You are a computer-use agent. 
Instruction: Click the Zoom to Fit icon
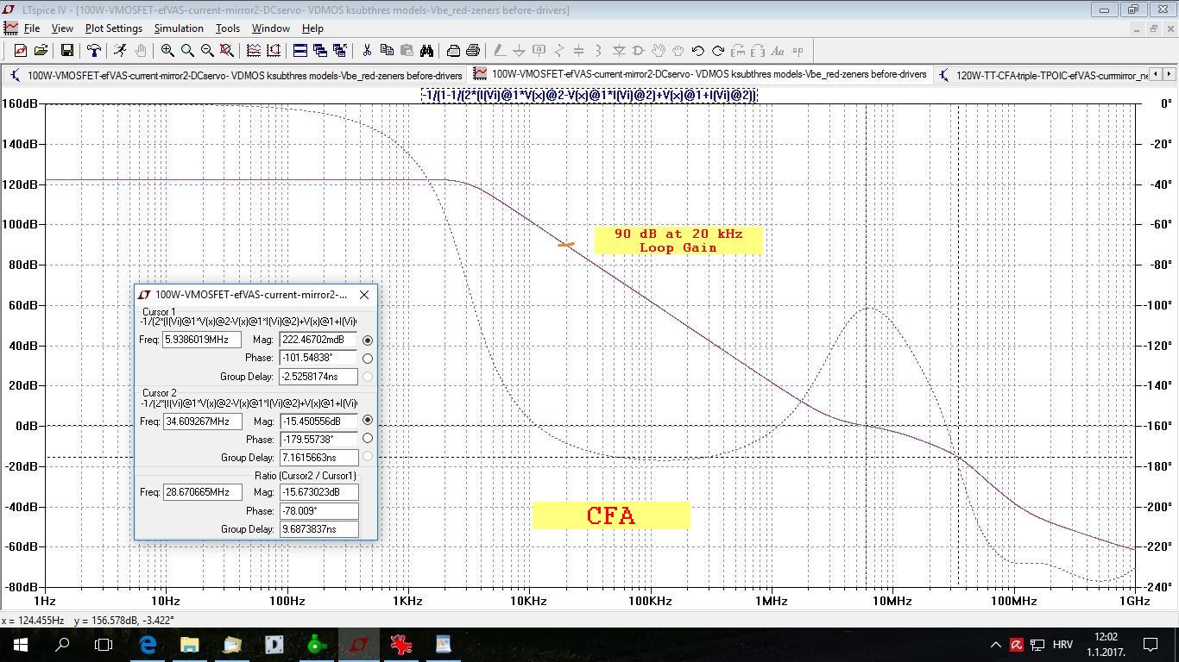pyautogui.click(x=227, y=51)
